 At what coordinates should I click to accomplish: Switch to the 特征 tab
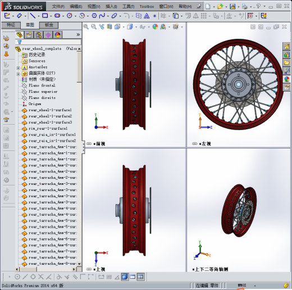click(x=11, y=25)
